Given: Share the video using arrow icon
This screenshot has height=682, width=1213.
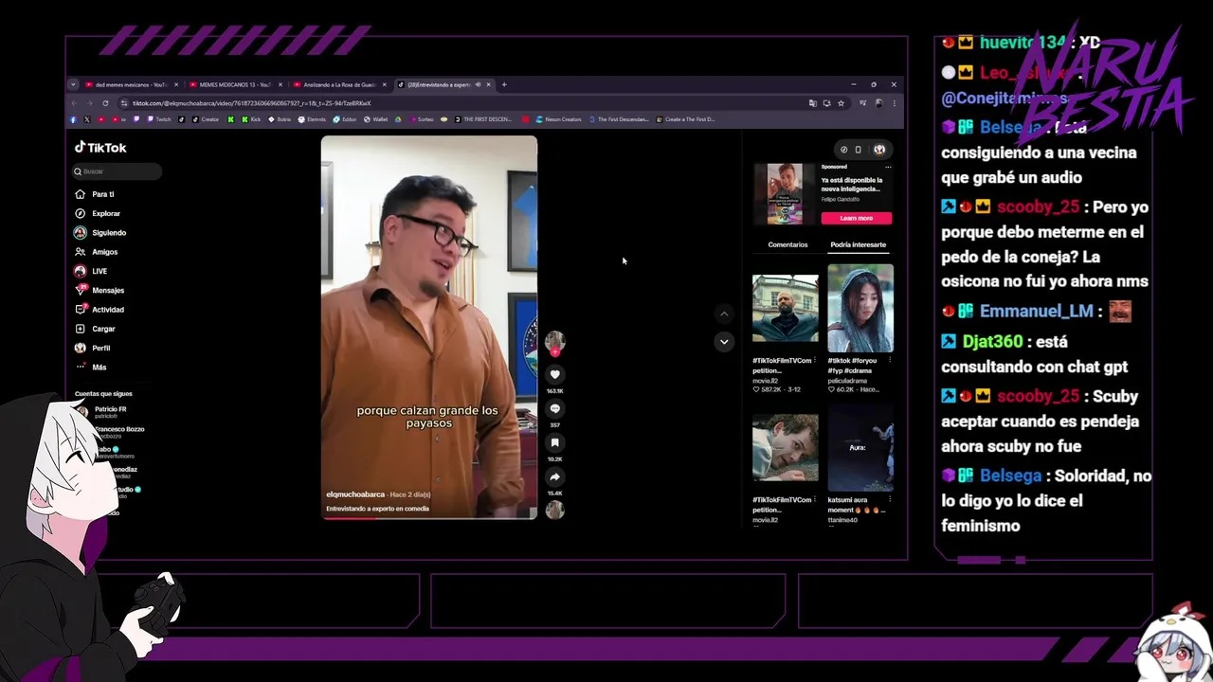Looking at the screenshot, I should tap(555, 477).
